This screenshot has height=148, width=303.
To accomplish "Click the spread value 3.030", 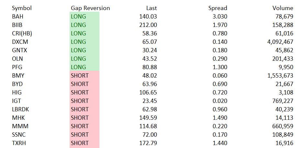I will (x=220, y=17).
